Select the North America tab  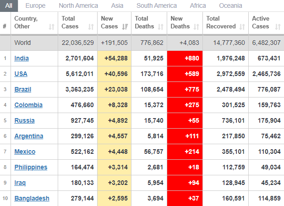[78, 5]
